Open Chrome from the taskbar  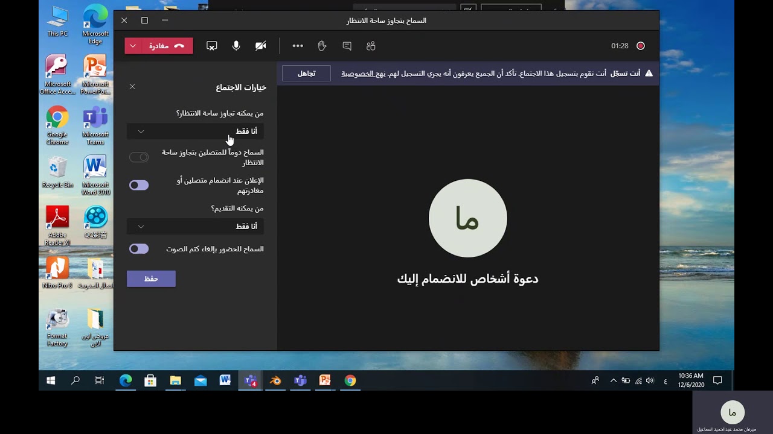(x=350, y=380)
